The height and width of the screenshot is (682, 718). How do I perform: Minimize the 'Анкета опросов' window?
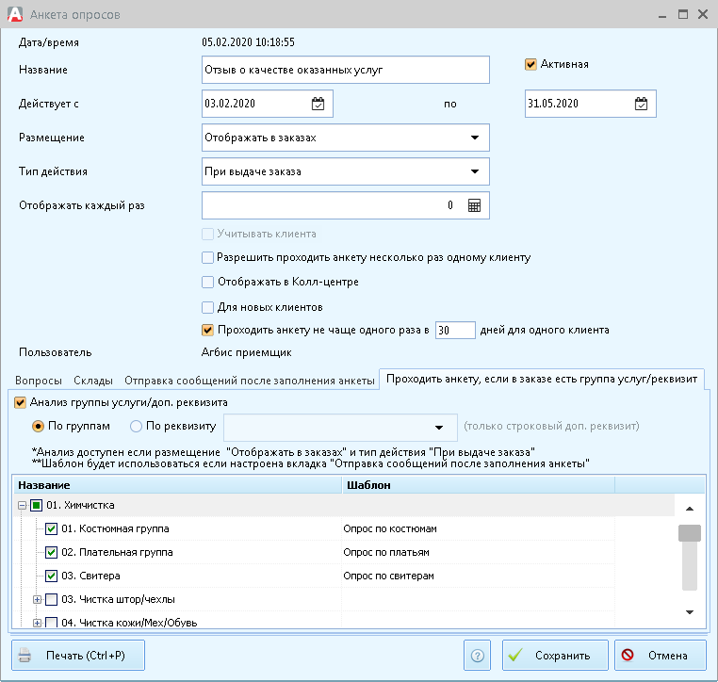[x=662, y=15]
